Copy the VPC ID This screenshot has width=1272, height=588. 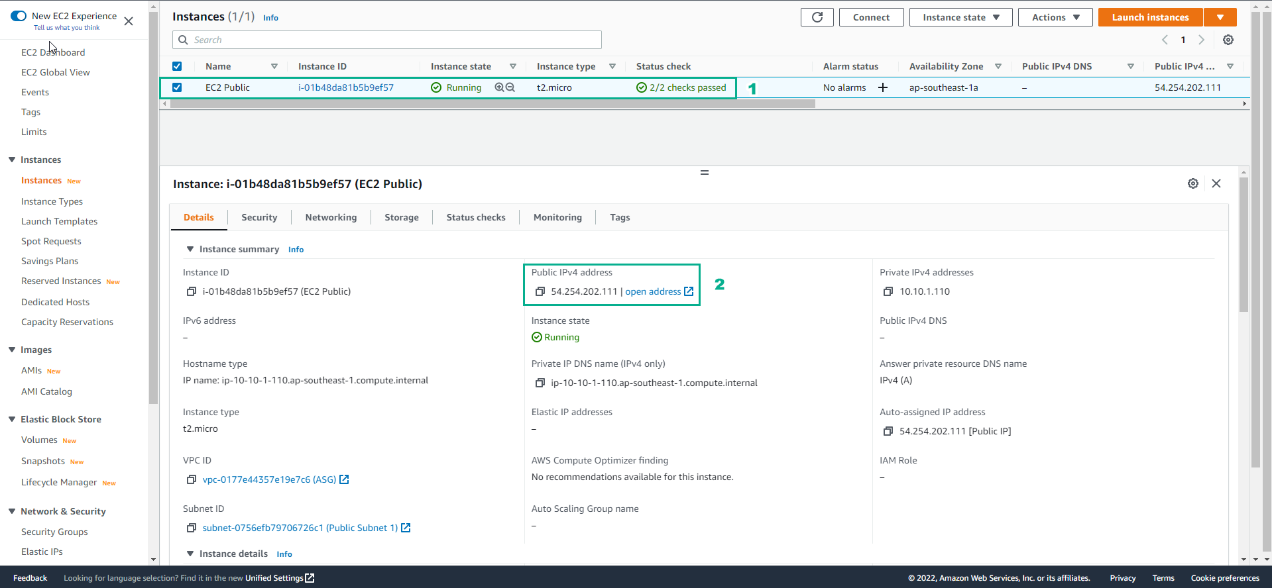tap(192, 479)
